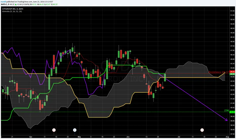Click the 'Resistance 44.37' line label
The width and height of the screenshot is (236, 139).
[219, 72]
